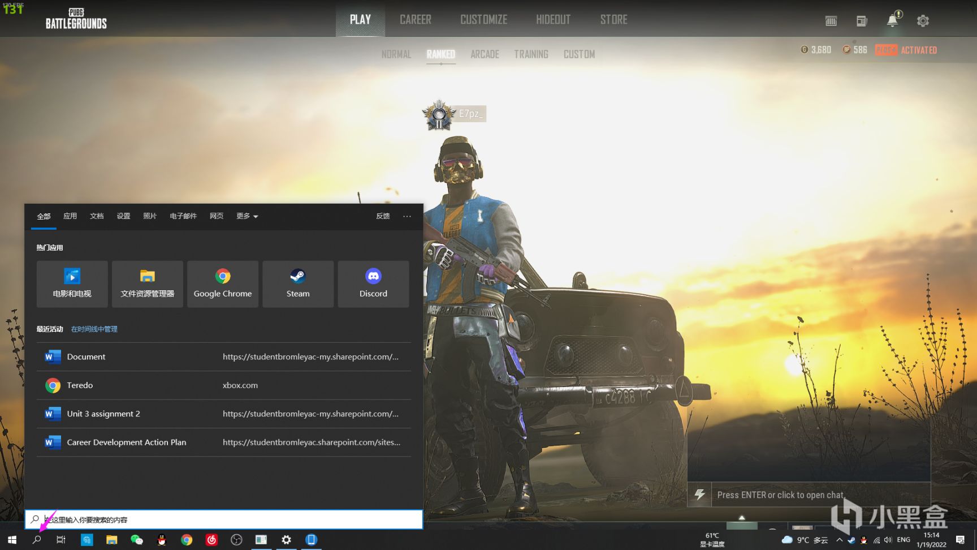Open the PUBG inventory crate icon
Viewport: 977px width, 550px height.
(x=831, y=21)
